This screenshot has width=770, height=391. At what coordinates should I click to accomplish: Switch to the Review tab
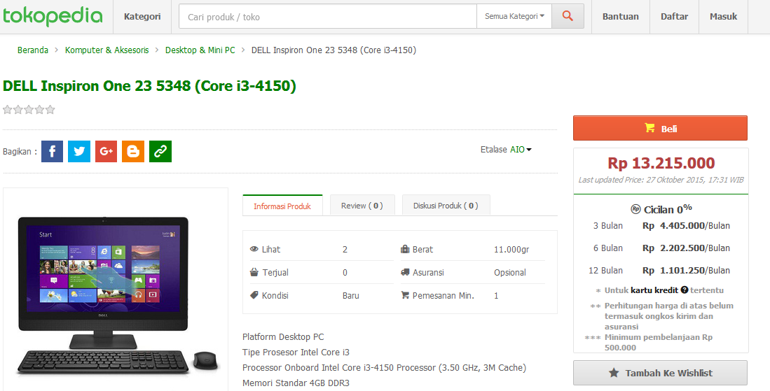[362, 206]
